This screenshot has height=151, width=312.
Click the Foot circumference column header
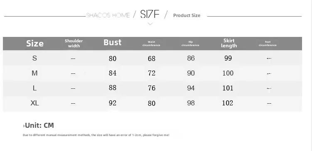coord(268,44)
